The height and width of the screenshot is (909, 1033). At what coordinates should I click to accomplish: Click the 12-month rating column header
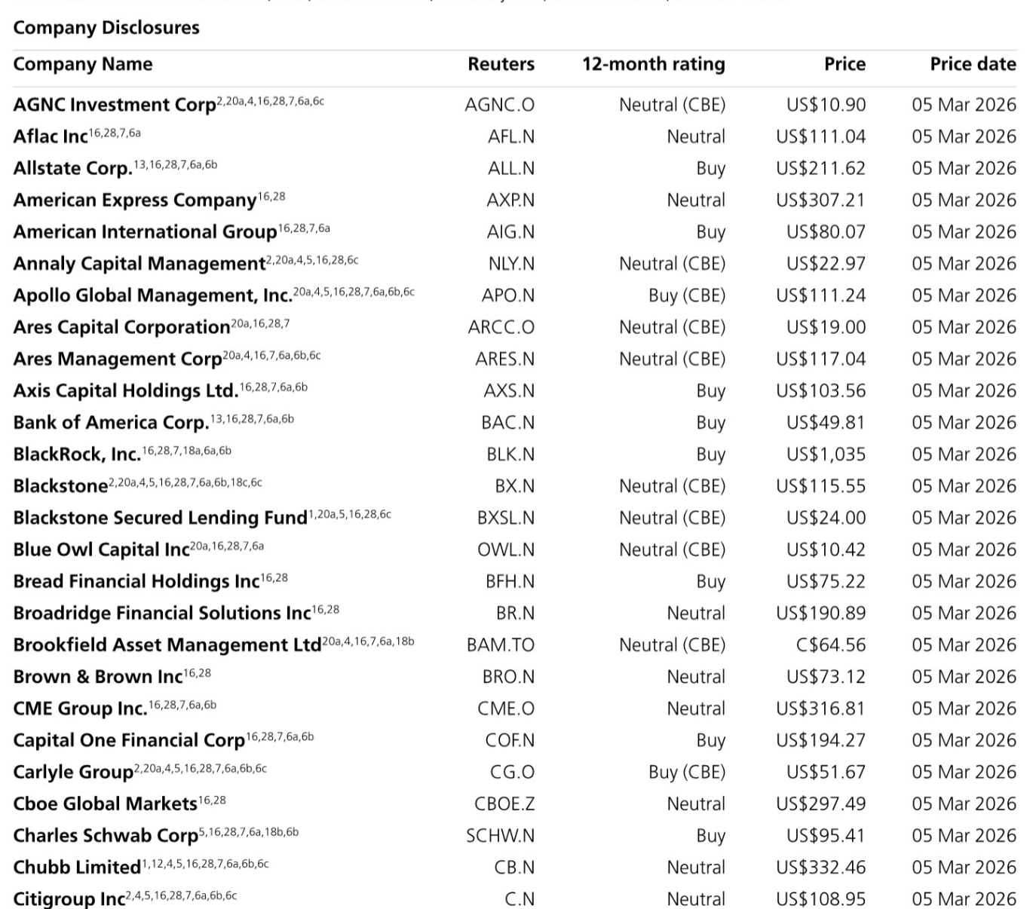(653, 64)
